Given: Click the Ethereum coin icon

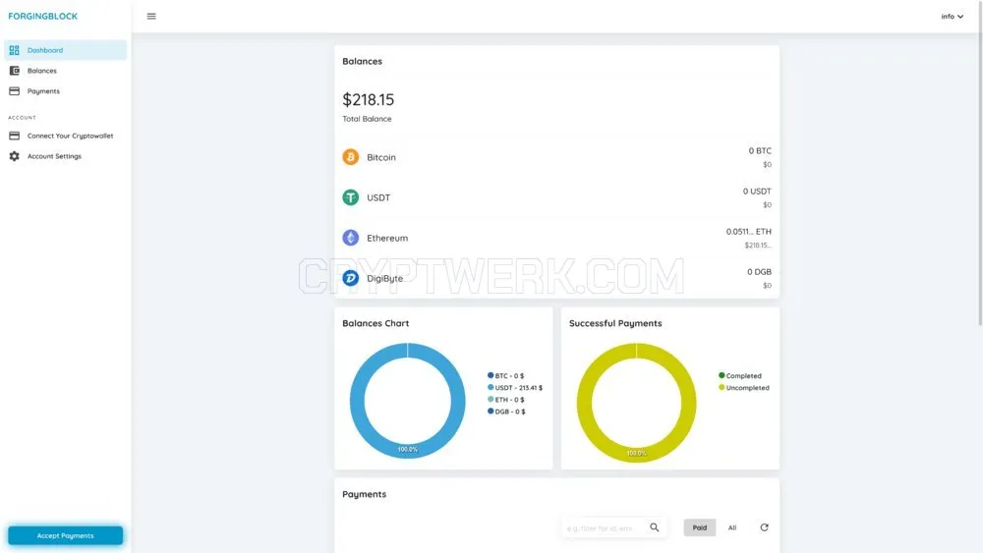Looking at the screenshot, I should tap(351, 238).
